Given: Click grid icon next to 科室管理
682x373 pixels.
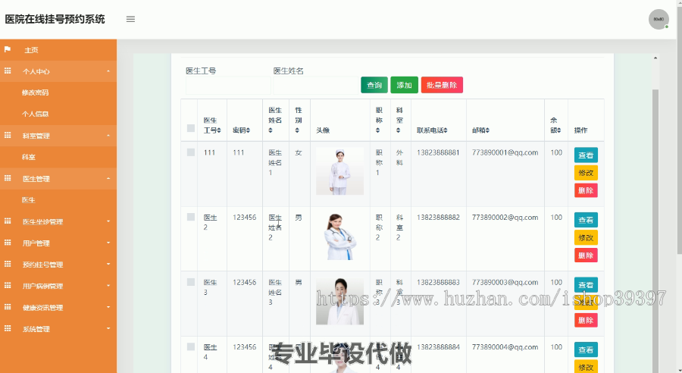Looking at the screenshot, I should [8, 135].
